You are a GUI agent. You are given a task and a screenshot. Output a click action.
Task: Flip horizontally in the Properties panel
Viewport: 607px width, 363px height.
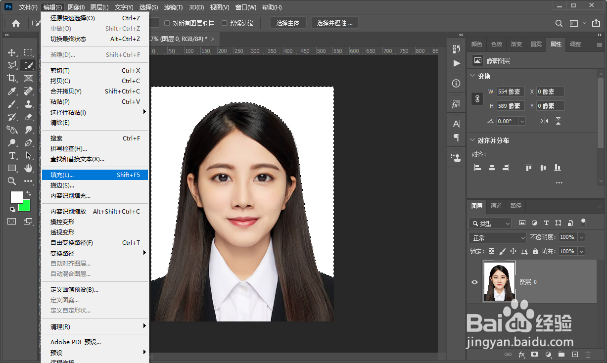point(544,121)
